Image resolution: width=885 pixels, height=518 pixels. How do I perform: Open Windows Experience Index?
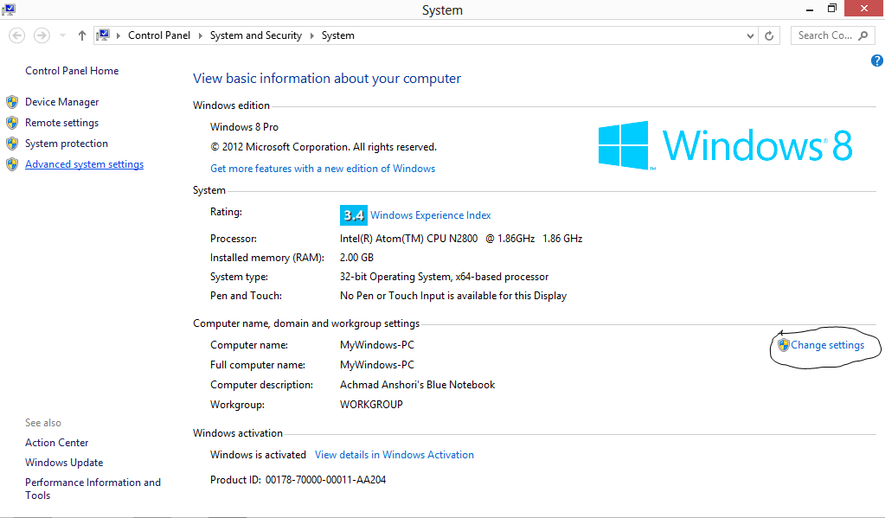(431, 215)
